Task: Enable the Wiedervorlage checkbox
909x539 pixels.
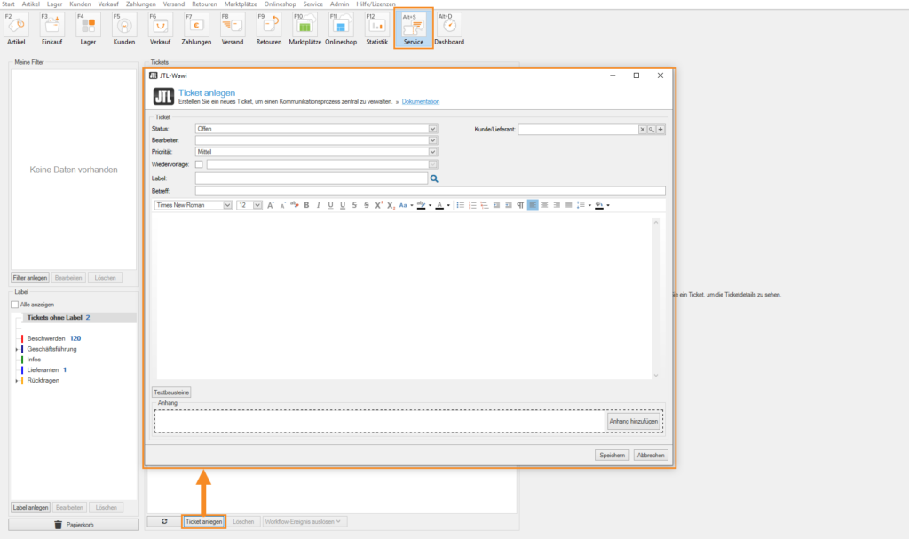Action: click(199, 164)
